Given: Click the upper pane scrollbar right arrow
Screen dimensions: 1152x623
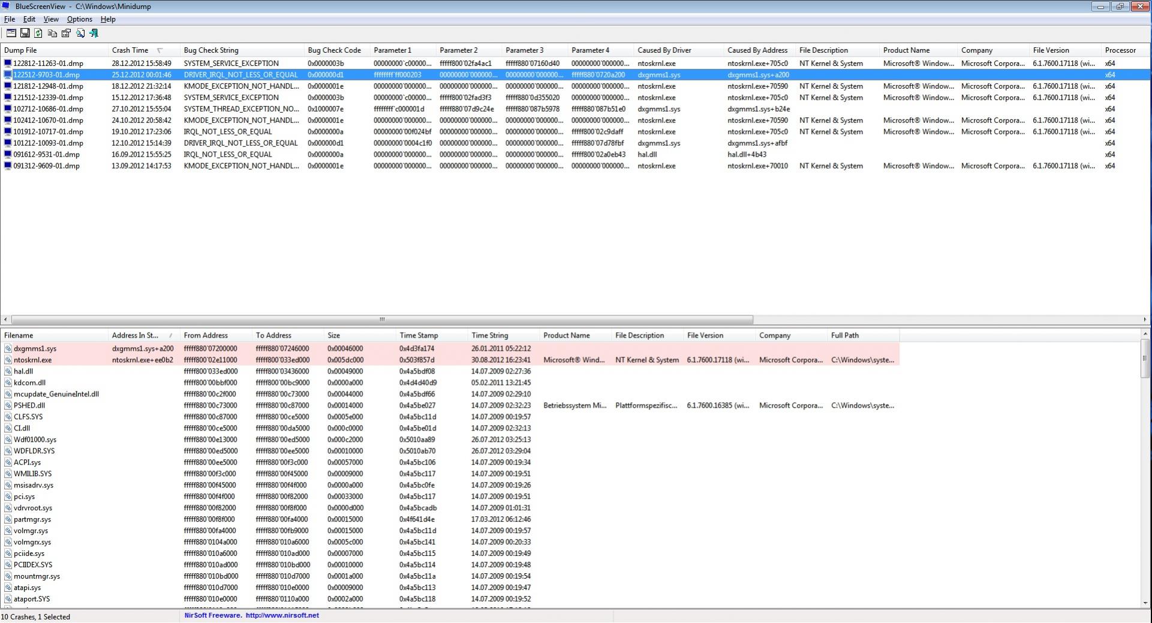Looking at the screenshot, I should coord(1146,320).
